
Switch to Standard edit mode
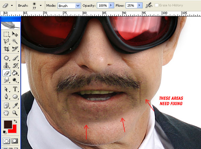tap(6, 141)
